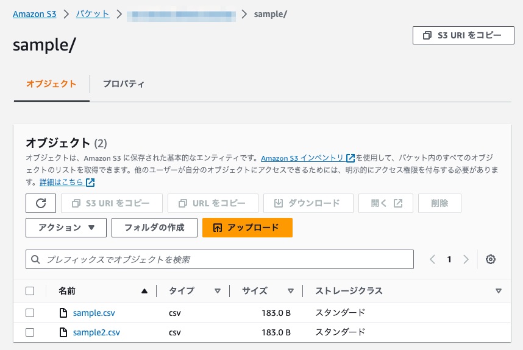The height and width of the screenshot is (350, 523).
Task: Go to next page arrow
Action: point(466,259)
